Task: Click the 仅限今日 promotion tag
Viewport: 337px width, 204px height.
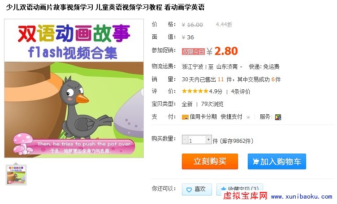Action: [193, 52]
